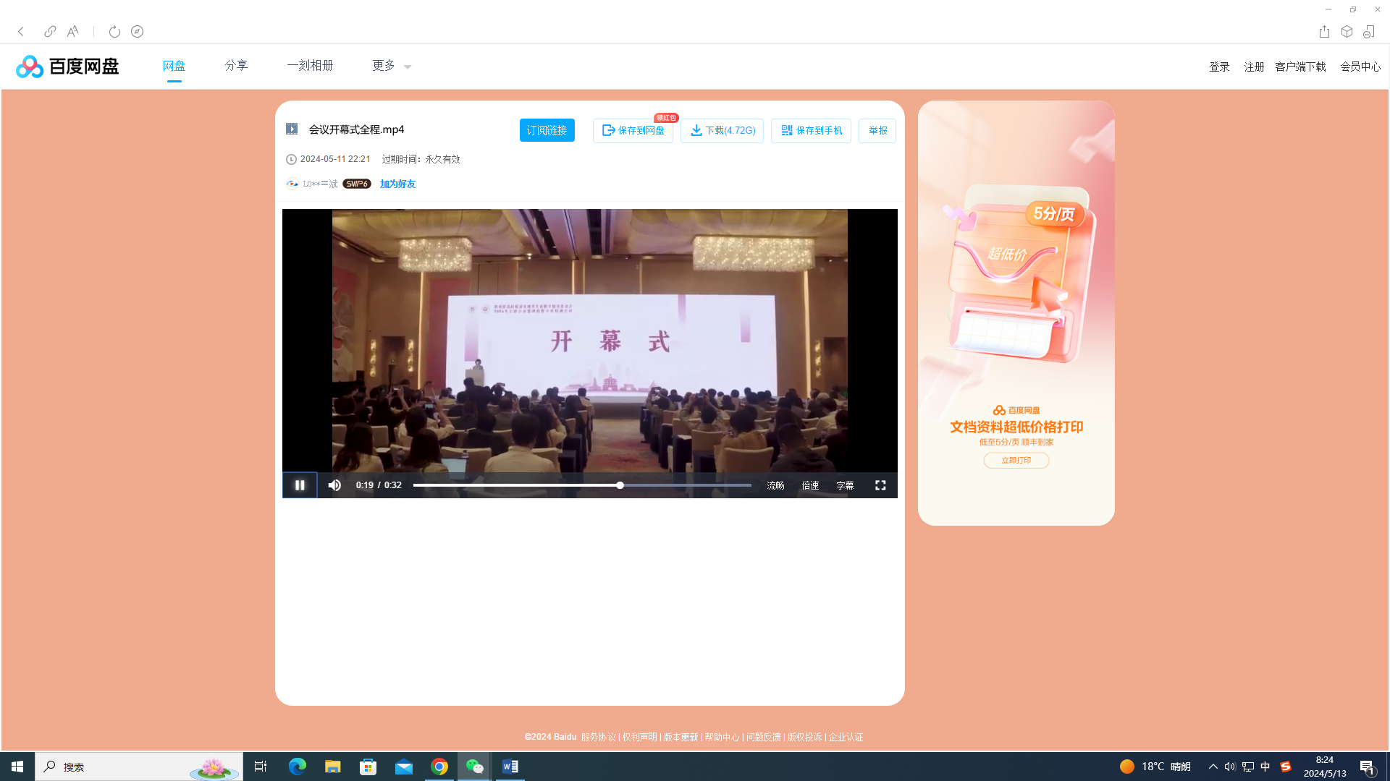Mute the video volume speaker icon
Viewport: 1390px width, 781px height.
tap(334, 485)
